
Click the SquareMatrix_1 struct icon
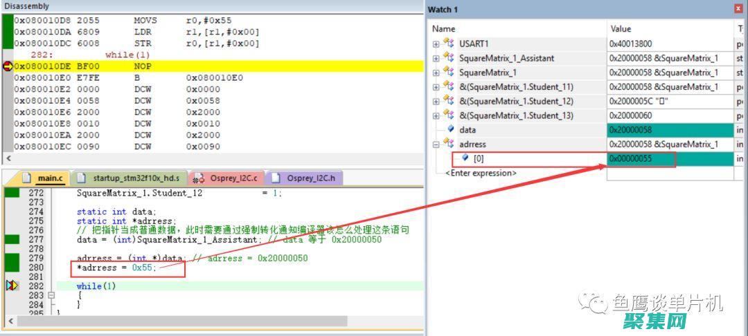click(449, 73)
